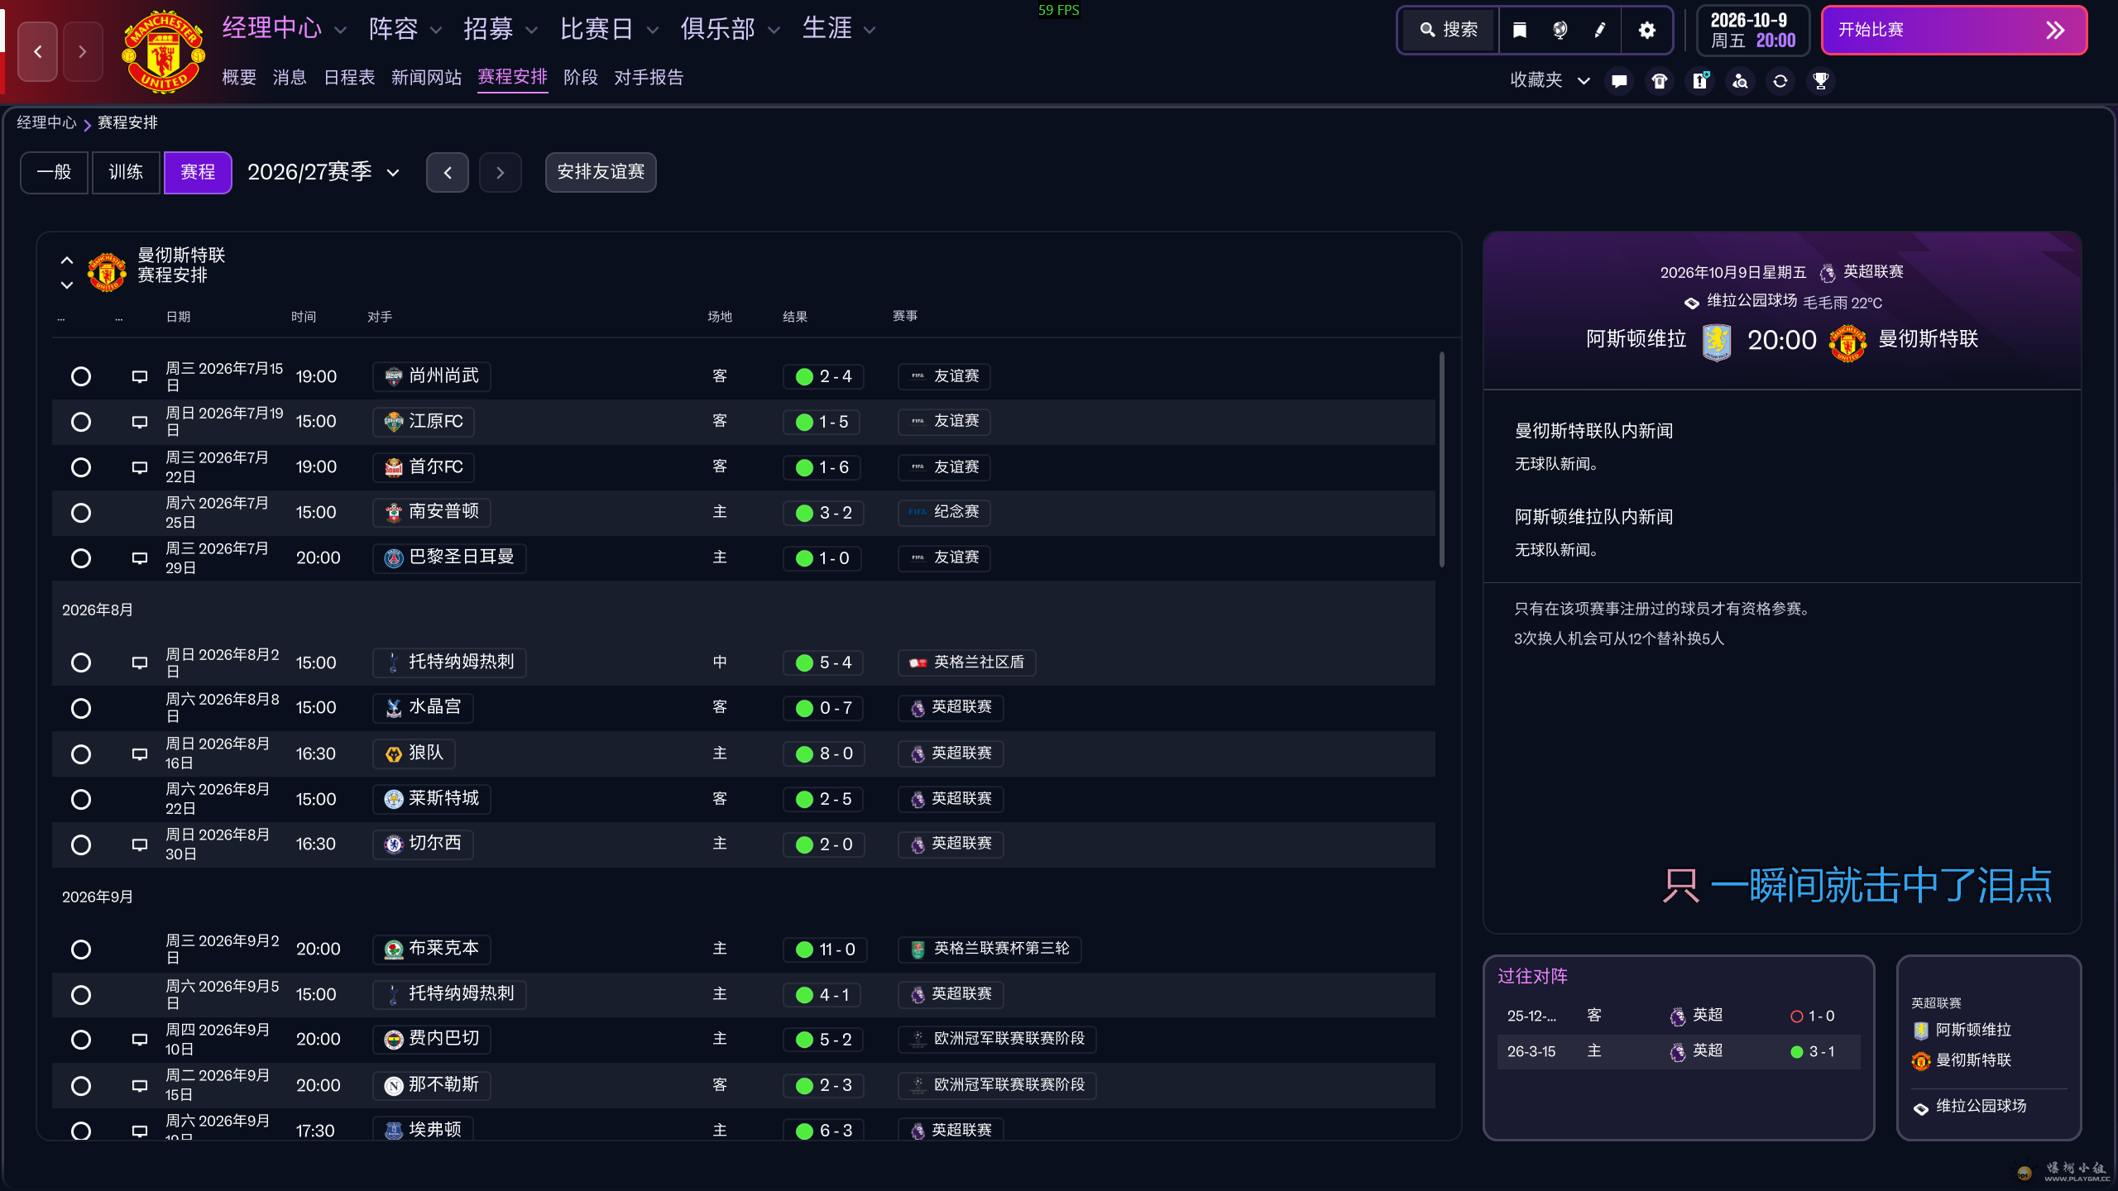The width and height of the screenshot is (2118, 1191).
Task: Open the chat bubble icon beside 收藏夹
Action: point(1619,81)
